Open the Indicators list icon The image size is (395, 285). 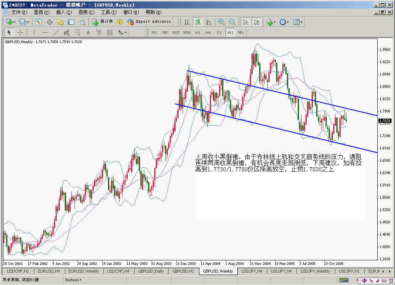click(x=270, y=22)
